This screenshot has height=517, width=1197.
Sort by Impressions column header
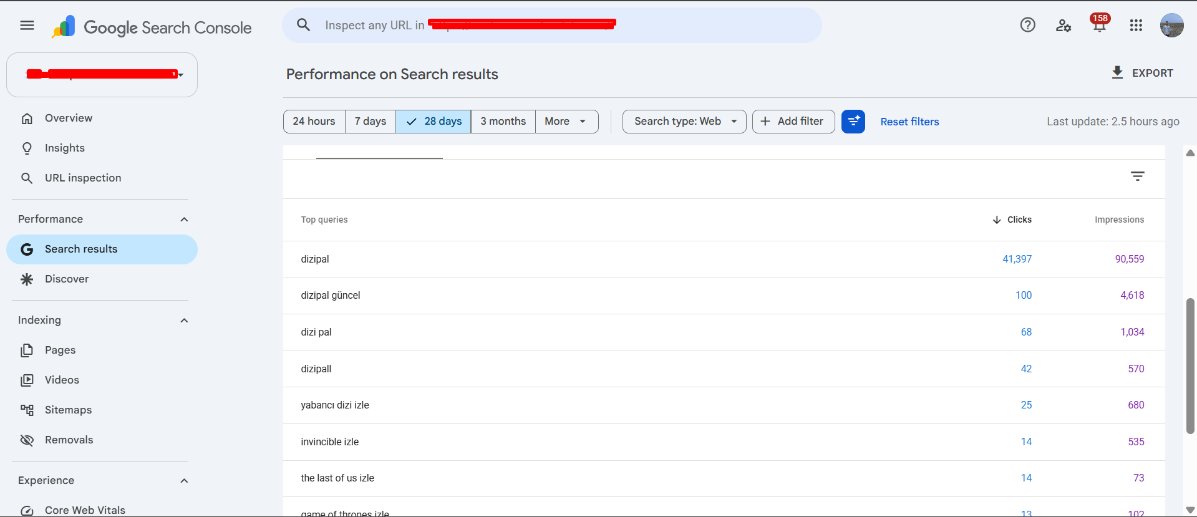point(1119,220)
